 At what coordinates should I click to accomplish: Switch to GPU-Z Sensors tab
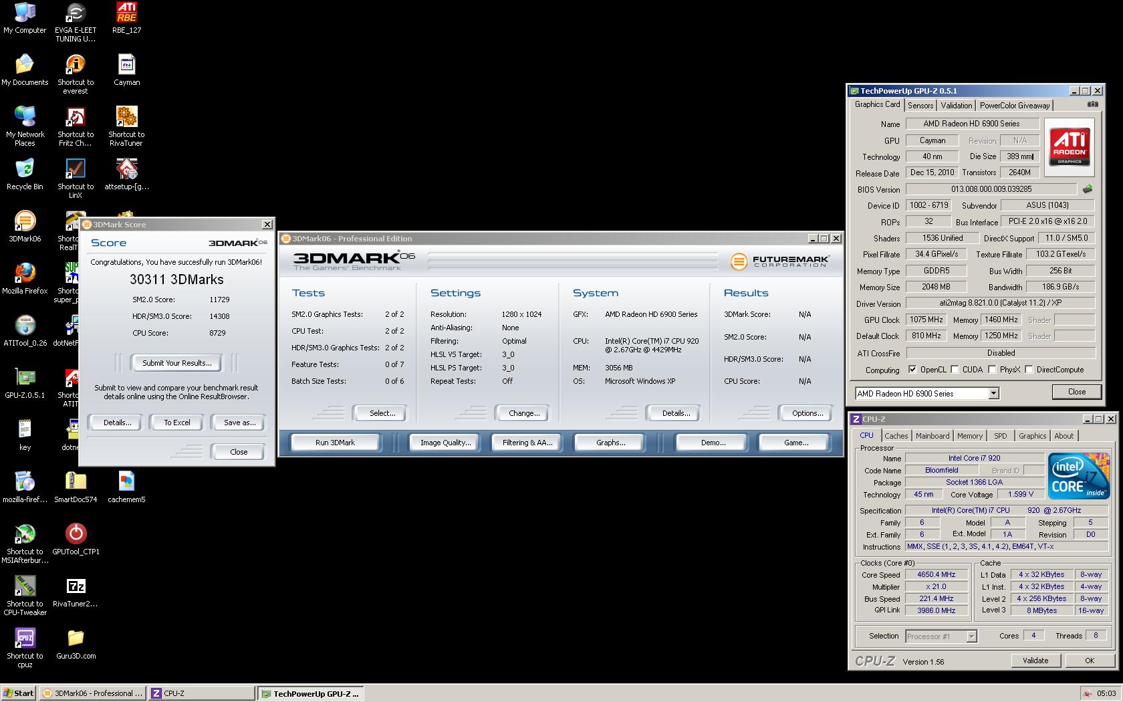920,106
